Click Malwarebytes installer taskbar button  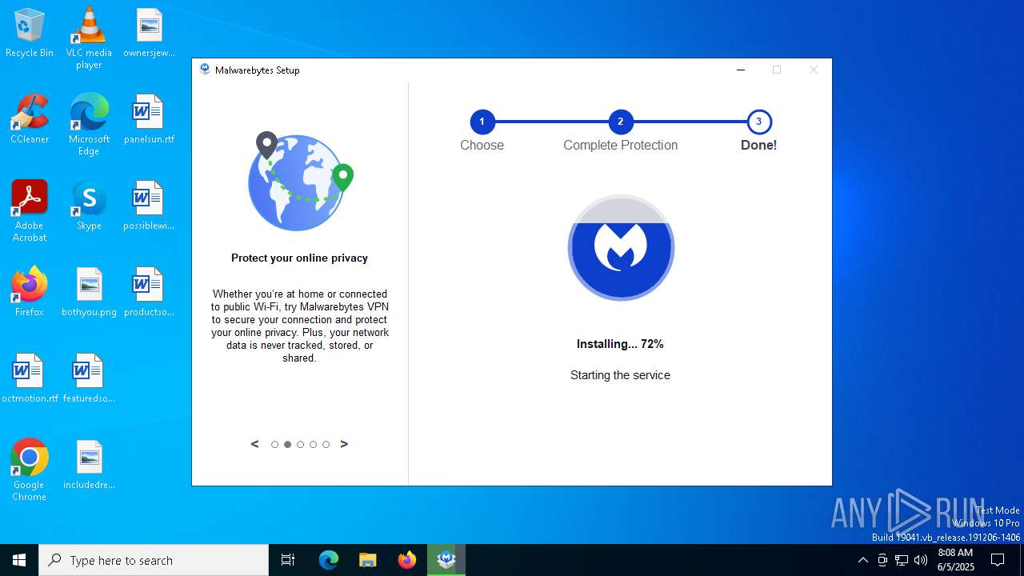[x=446, y=560]
